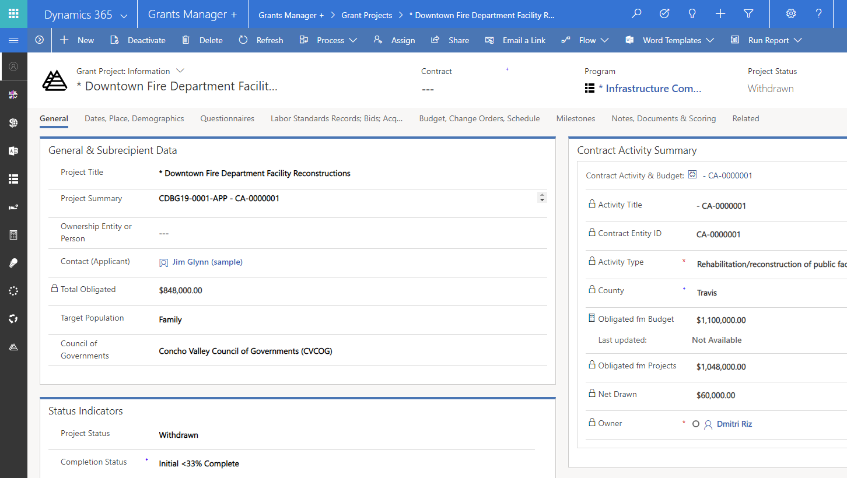Open the user profile icon in sidebar
Screen dimensions: 847x478
13,67
